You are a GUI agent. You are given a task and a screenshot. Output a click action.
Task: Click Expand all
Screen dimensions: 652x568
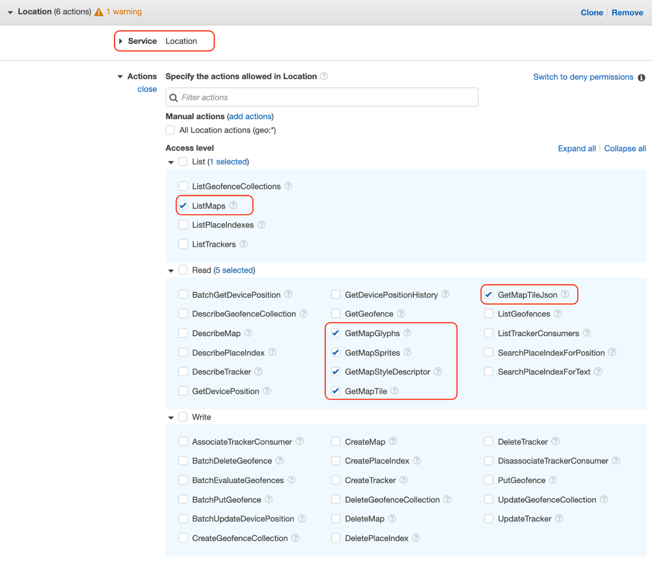pos(577,148)
